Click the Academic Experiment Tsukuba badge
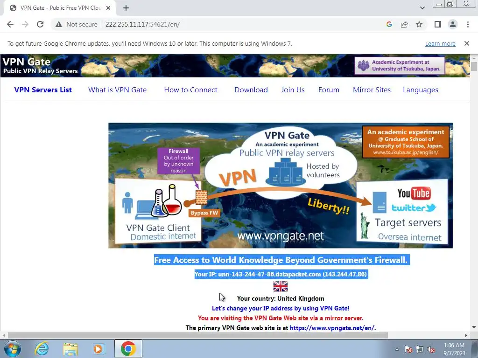 [400, 65]
